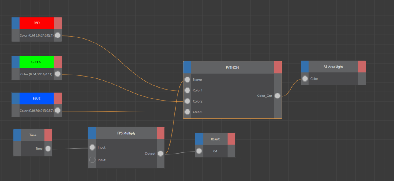Viewport: 394px width, 181px height.
Task: Click the first Input port of FPS:Multiply
Action: tap(92, 147)
